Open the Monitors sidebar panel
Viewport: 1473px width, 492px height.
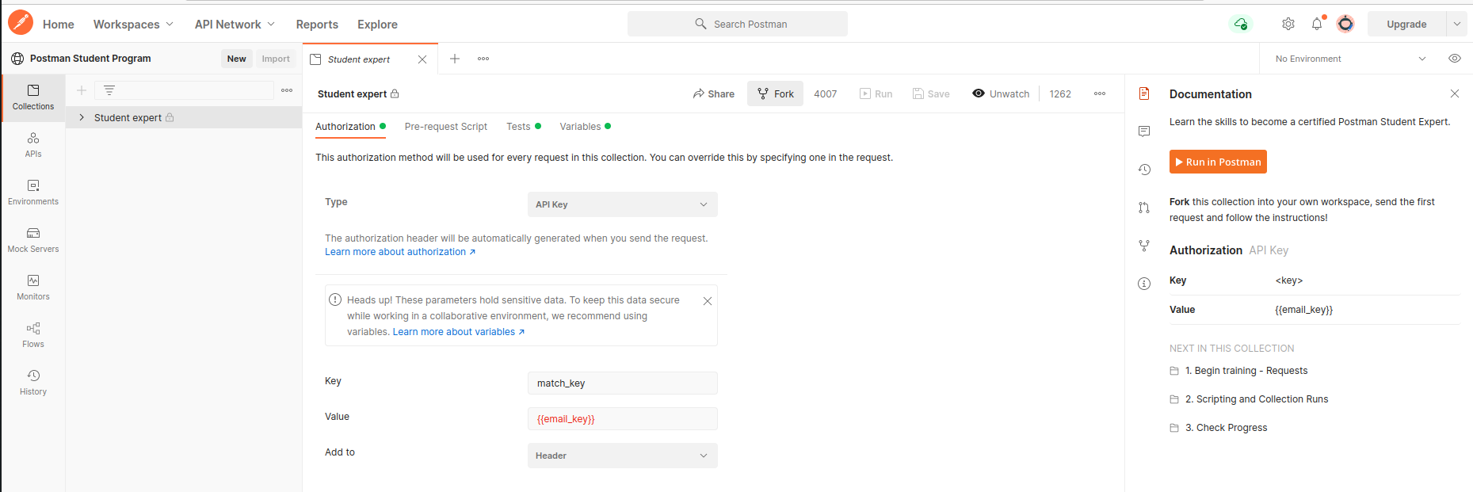pyautogui.click(x=33, y=288)
